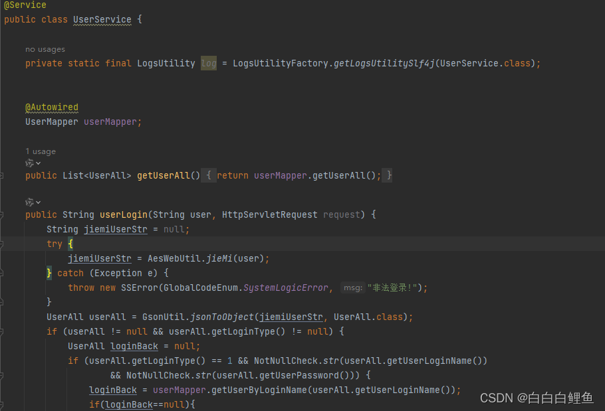The height and width of the screenshot is (411, 605).
Task: Collapse the getUserAll method fold marker
Action: click(3, 175)
